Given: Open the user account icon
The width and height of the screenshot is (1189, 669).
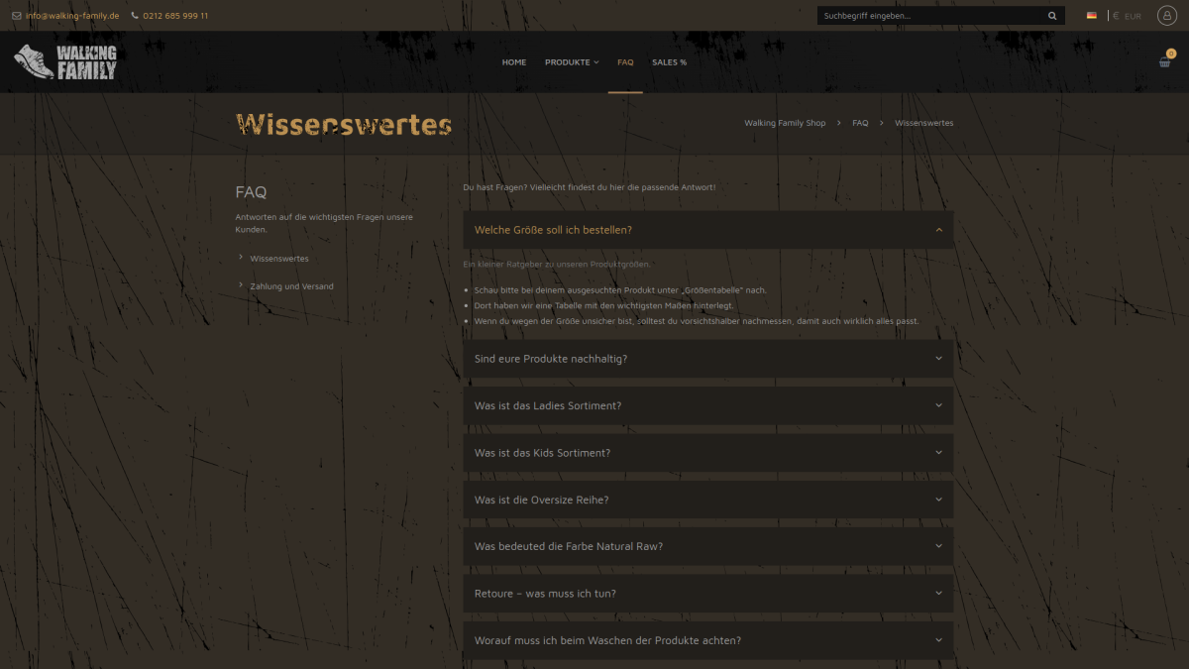Looking at the screenshot, I should [x=1167, y=16].
